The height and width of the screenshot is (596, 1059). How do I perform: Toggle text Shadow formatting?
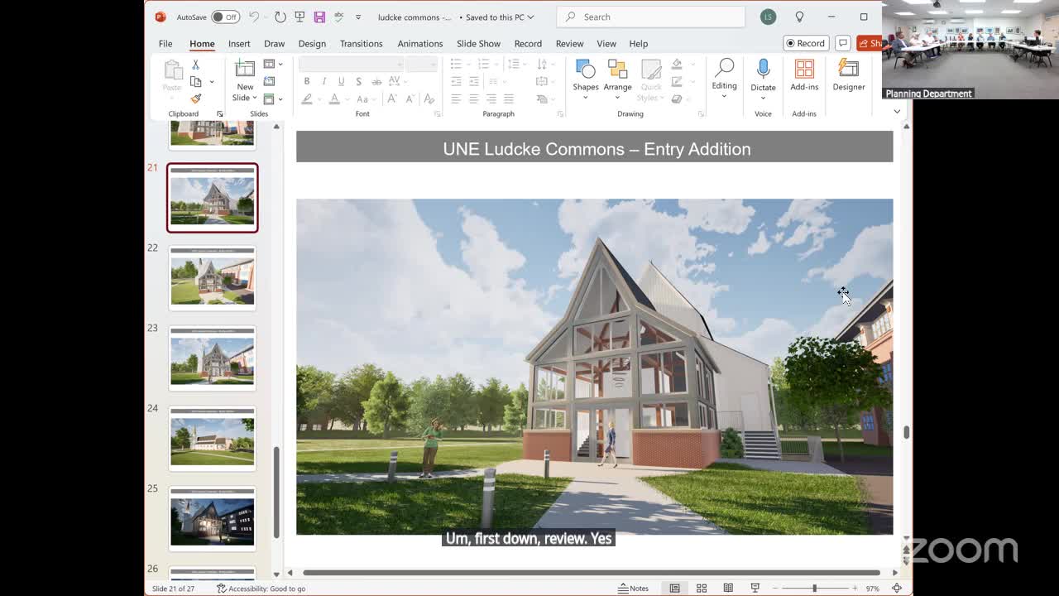pos(358,81)
